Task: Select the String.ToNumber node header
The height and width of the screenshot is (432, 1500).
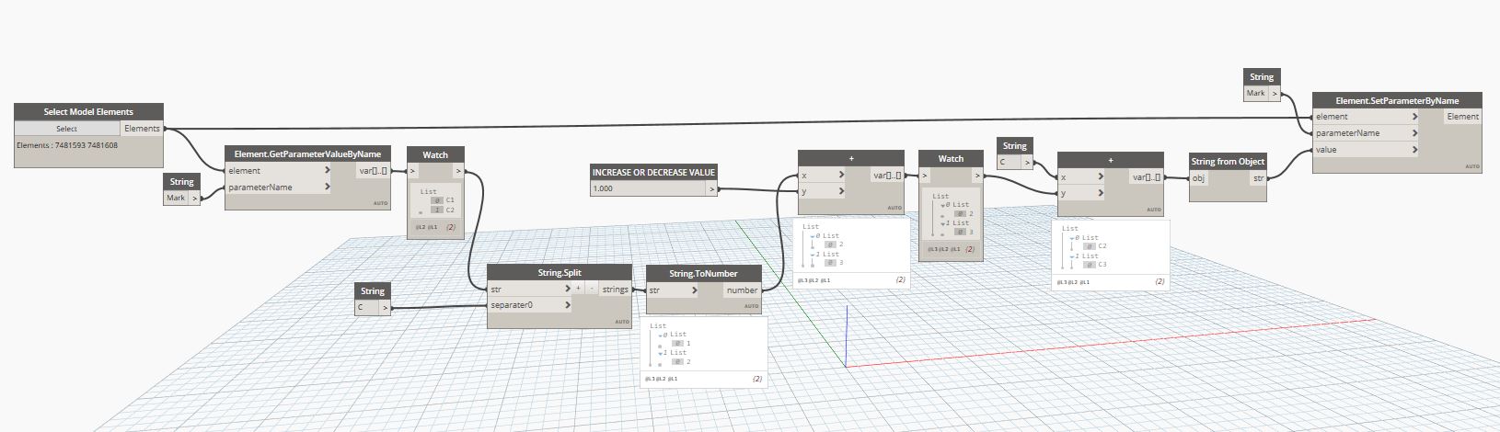Action: pos(704,273)
